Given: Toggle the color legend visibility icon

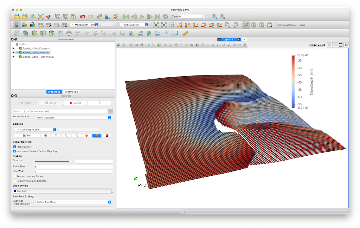Looking at the screenshot, I should [x=17, y=25].
